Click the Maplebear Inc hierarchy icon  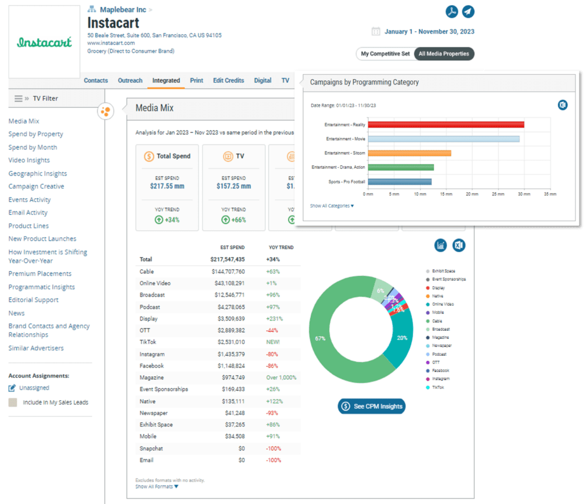[x=92, y=9]
